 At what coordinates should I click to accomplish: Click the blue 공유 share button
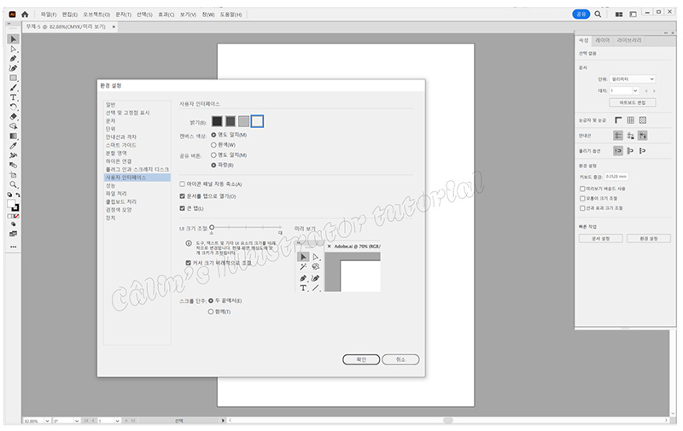[x=581, y=15]
